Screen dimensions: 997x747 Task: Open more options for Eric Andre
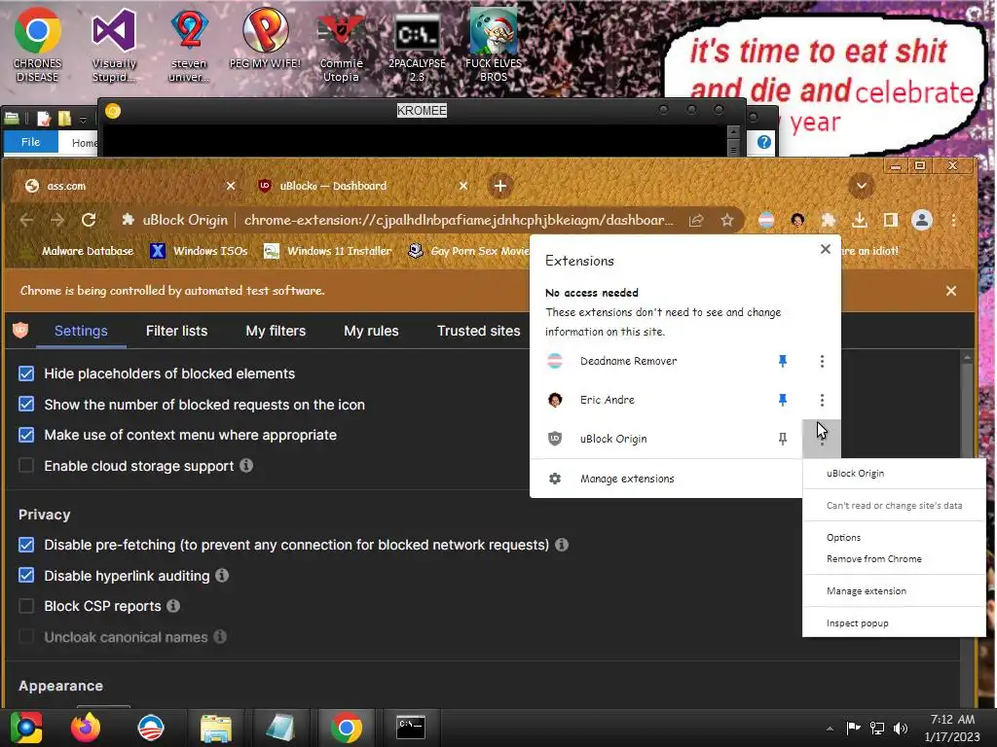822,400
